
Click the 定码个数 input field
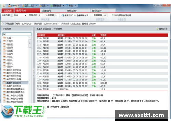(x=41, y=15)
